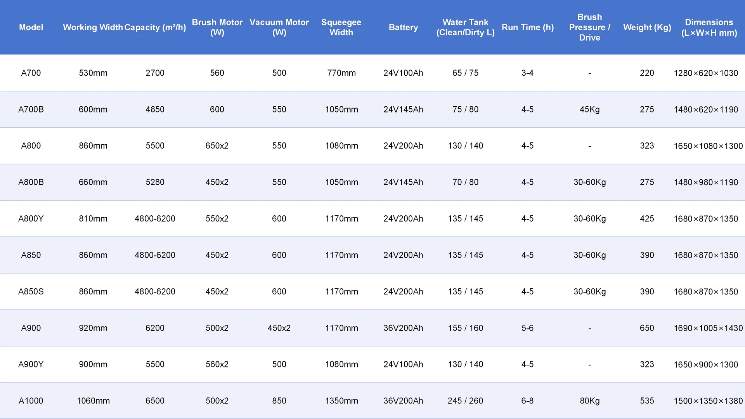Image resolution: width=745 pixels, height=419 pixels.
Task: Select the 80Kg brush pressure cell
Action: pyautogui.click(x=589, y=401)
